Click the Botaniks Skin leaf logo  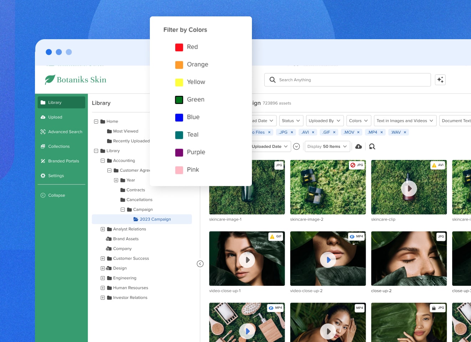pos(50,79)
